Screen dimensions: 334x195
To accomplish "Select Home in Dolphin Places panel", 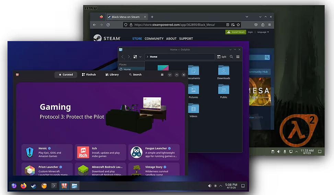I will pyautogui.click(x=131, y=69).
